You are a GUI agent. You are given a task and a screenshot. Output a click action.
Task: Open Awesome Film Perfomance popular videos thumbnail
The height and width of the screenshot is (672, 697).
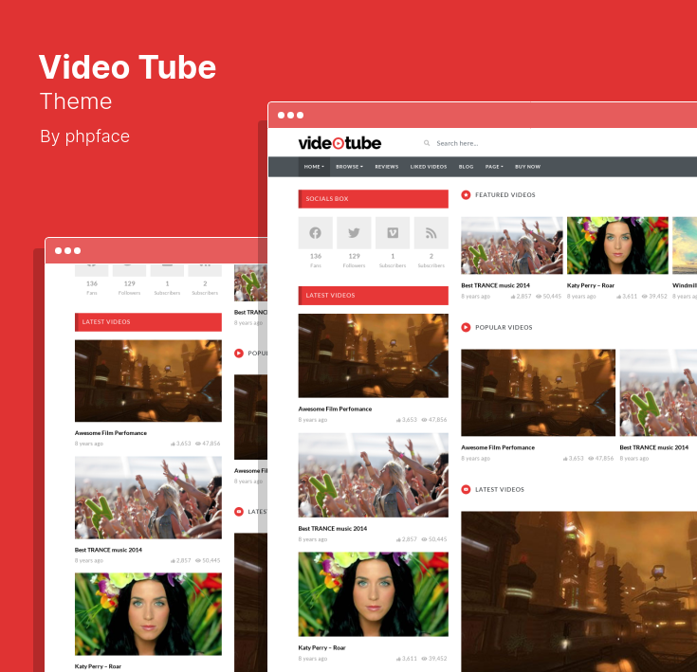(x=538, y=392)
